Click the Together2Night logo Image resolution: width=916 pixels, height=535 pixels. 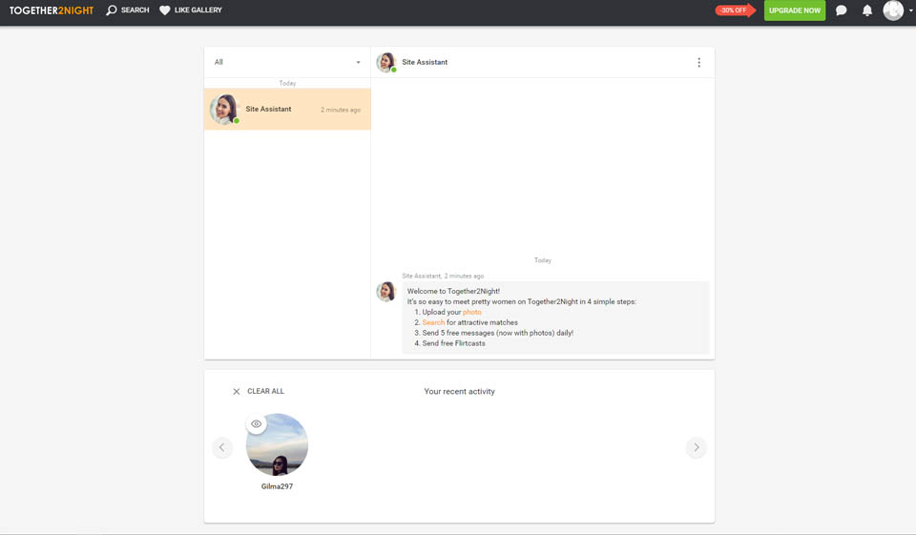click(x=52, y=10)
